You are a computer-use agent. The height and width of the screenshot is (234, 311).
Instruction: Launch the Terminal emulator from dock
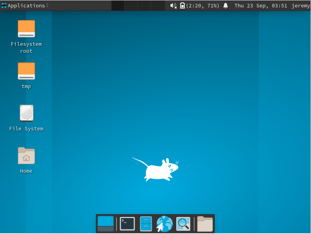[x=127, y=224]
